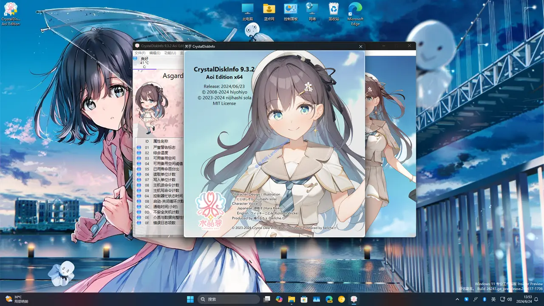Viewport: 544px width, 306px height.
Task: Select row 06 读取单位计数
Action: [x=159, y=174]
